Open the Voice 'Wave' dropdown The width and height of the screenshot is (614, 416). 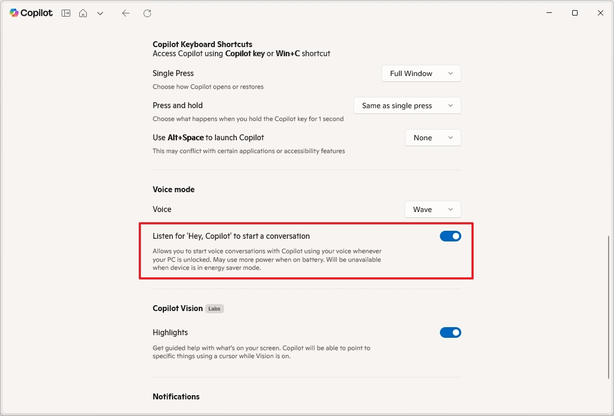(432, 209)
